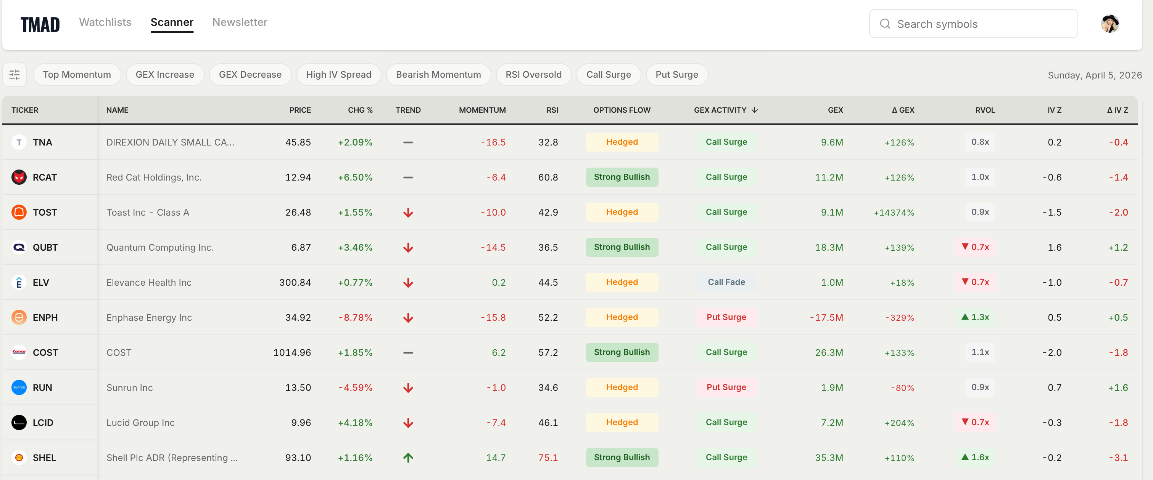Click the Shell SHEL logo icon
Viewport: 1153px width, 480px height.
[19, 457]
